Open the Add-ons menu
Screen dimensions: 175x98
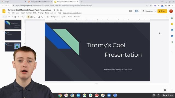(53, 13)
